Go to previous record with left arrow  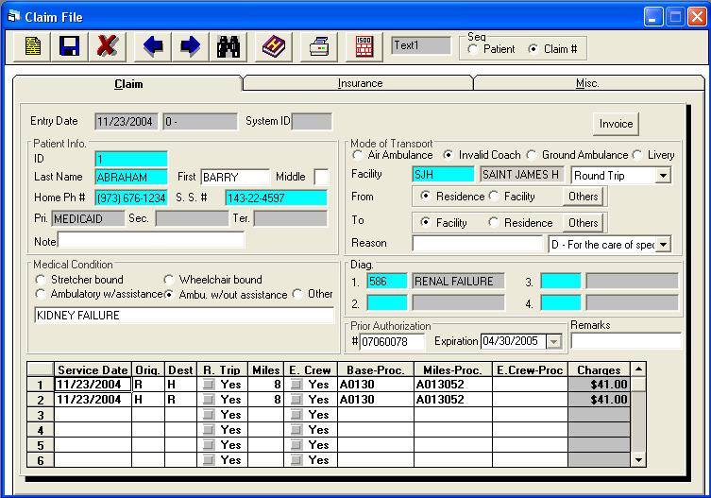pos(153,46)
